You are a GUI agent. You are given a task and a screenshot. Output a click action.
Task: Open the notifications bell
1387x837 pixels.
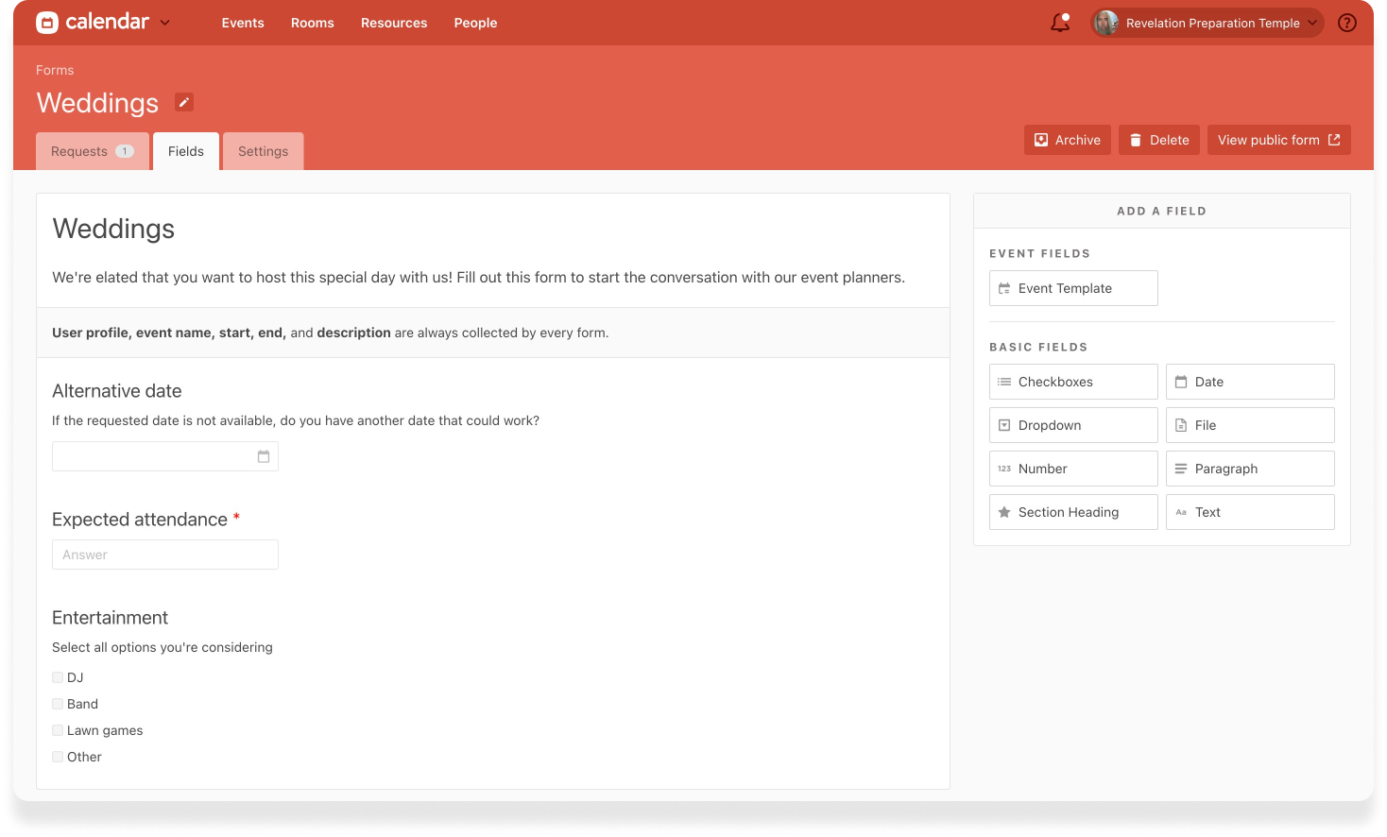[x=1060, y=23]
